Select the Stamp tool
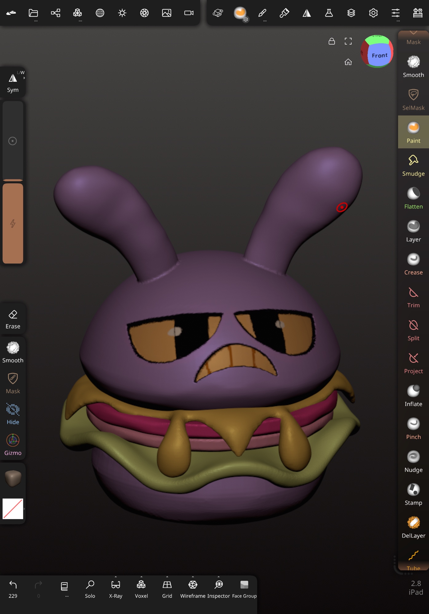Viewport: 429px width, 614px height. point(413,494)
